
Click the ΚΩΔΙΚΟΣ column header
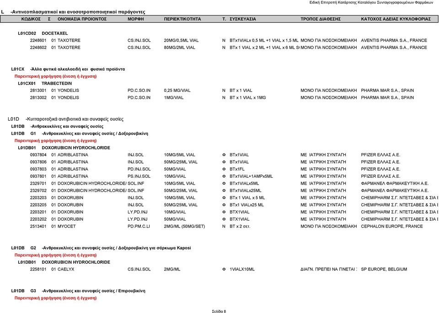click(x=31, y=19)
